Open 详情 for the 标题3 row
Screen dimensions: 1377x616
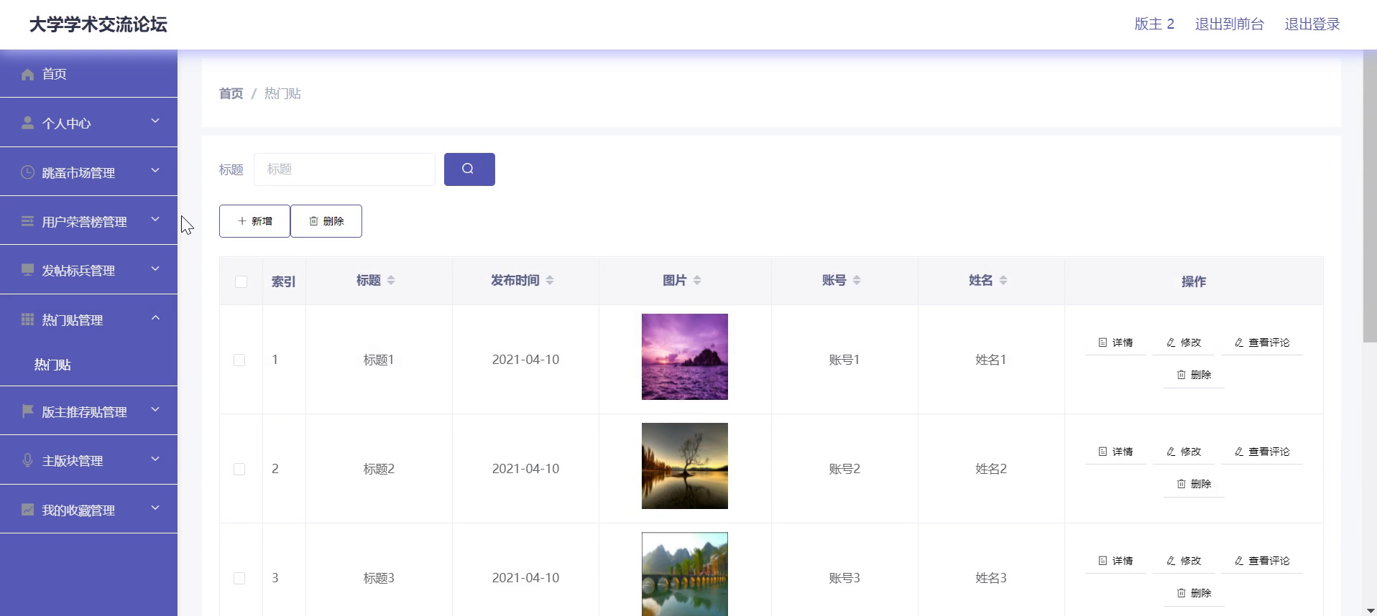[1115, 561]
